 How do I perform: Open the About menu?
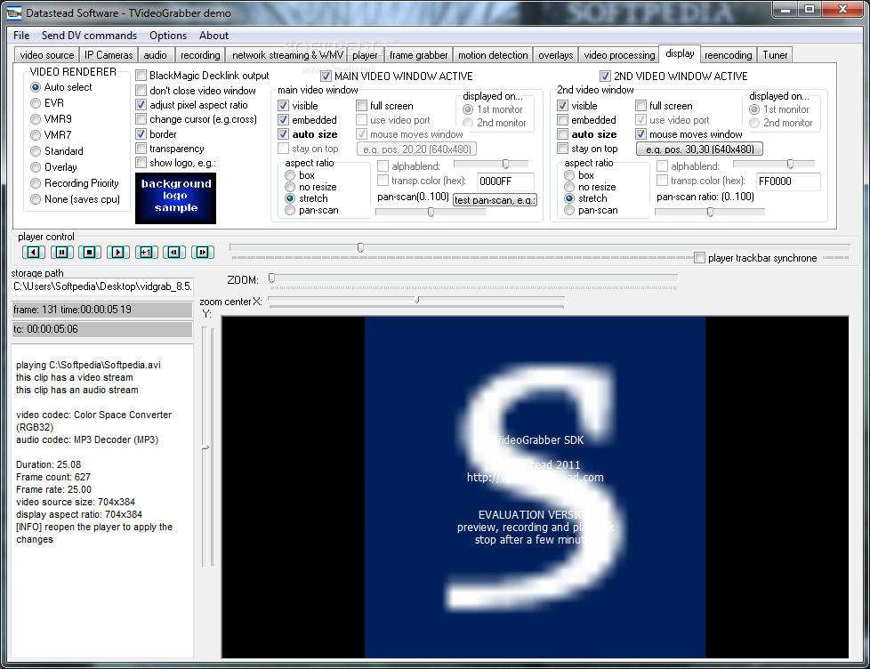coord(213,36)
